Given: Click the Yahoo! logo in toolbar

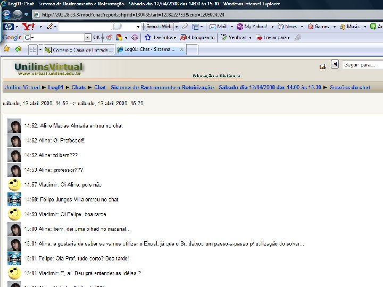Looking at the screenshot, I should point(28,27).
